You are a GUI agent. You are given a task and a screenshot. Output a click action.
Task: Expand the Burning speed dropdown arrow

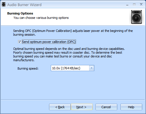(91, 68)
